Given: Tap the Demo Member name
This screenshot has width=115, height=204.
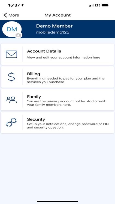Looking at the screenshot, I should coord(55,26).
